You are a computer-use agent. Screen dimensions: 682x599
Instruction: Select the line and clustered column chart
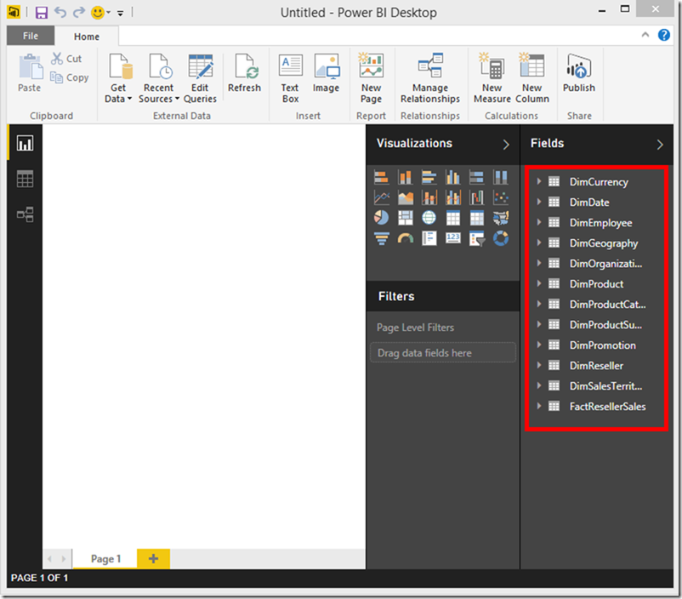pyautogui.click(x=452, y=197)
